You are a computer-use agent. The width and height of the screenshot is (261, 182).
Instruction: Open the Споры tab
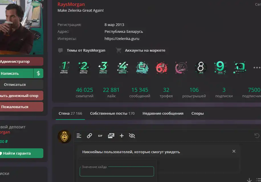pos(197,113)
